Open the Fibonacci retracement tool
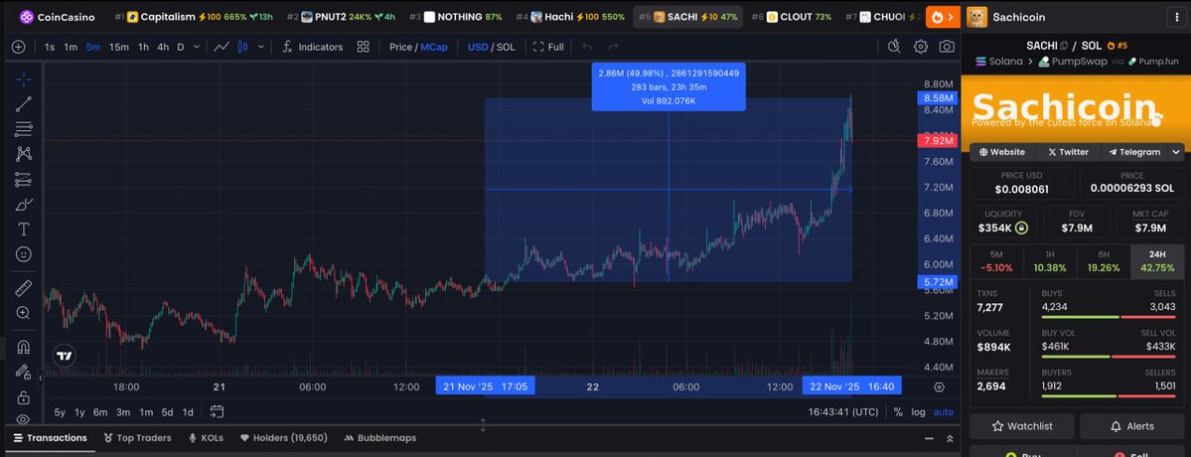Viewport: 1191px width, 457px height. point(24,129)
